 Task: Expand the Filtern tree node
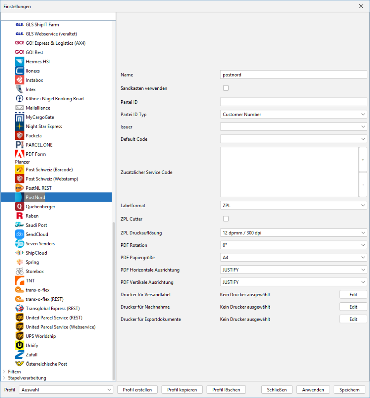pyautogui.click(x=4, y=372)
